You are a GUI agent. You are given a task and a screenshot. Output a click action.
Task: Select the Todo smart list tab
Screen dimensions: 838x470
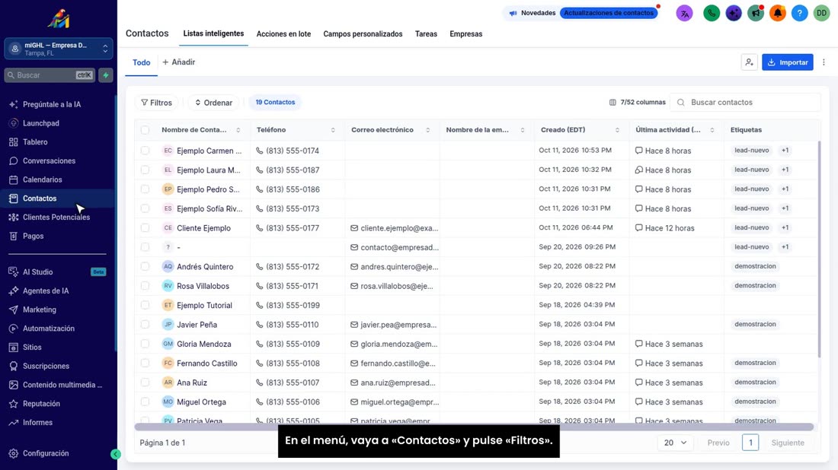[x=141, y=63]
